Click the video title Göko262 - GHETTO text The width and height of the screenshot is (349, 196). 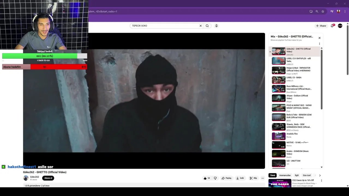[45, 172]
